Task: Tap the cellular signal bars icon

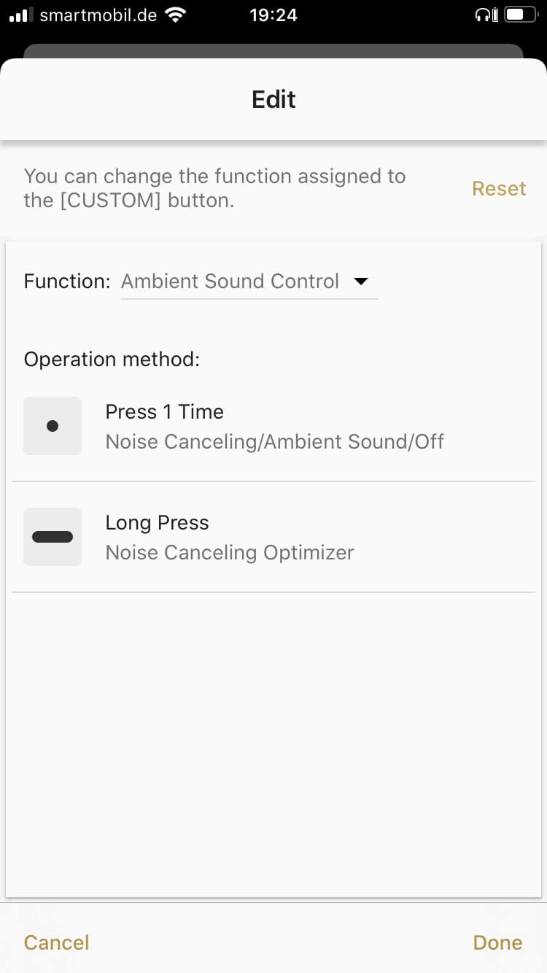Action: (x=20, y=15)
